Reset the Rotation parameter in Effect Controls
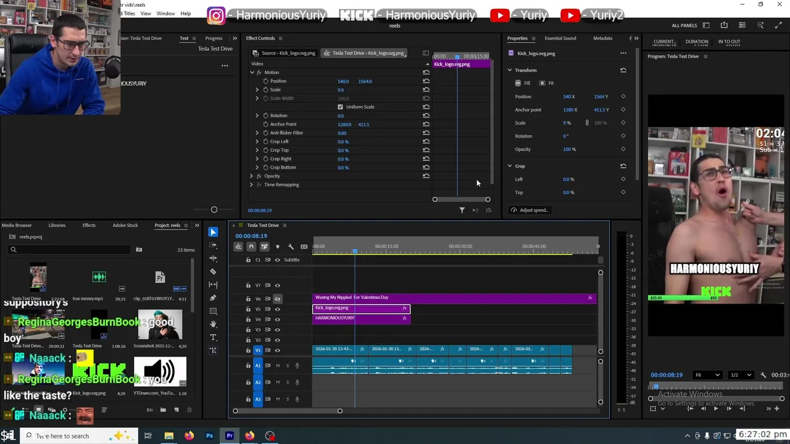Screen dimensions: 790x444 click(426, 115)
